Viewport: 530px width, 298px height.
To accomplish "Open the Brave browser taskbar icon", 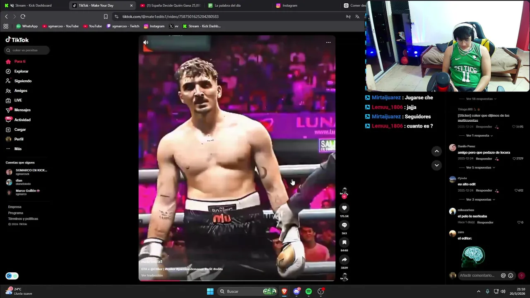I will (x=284, y=291).
